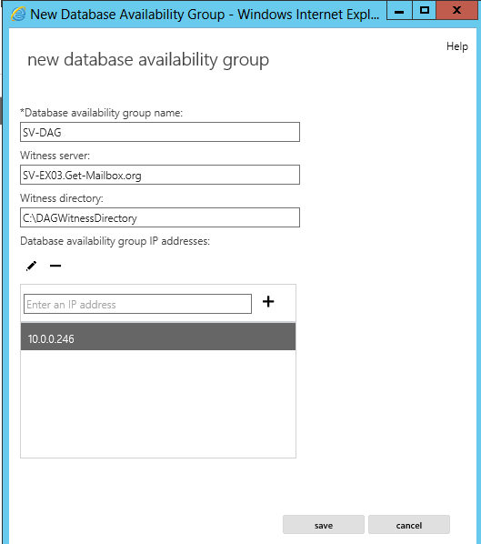This screenshot has width=481, height=544.
Task: Select the 10.0.0.246 list entry
Action: [x=158, y=337]
